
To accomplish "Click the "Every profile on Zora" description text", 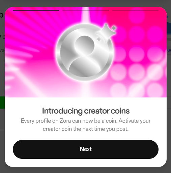I will click(86, 125).
